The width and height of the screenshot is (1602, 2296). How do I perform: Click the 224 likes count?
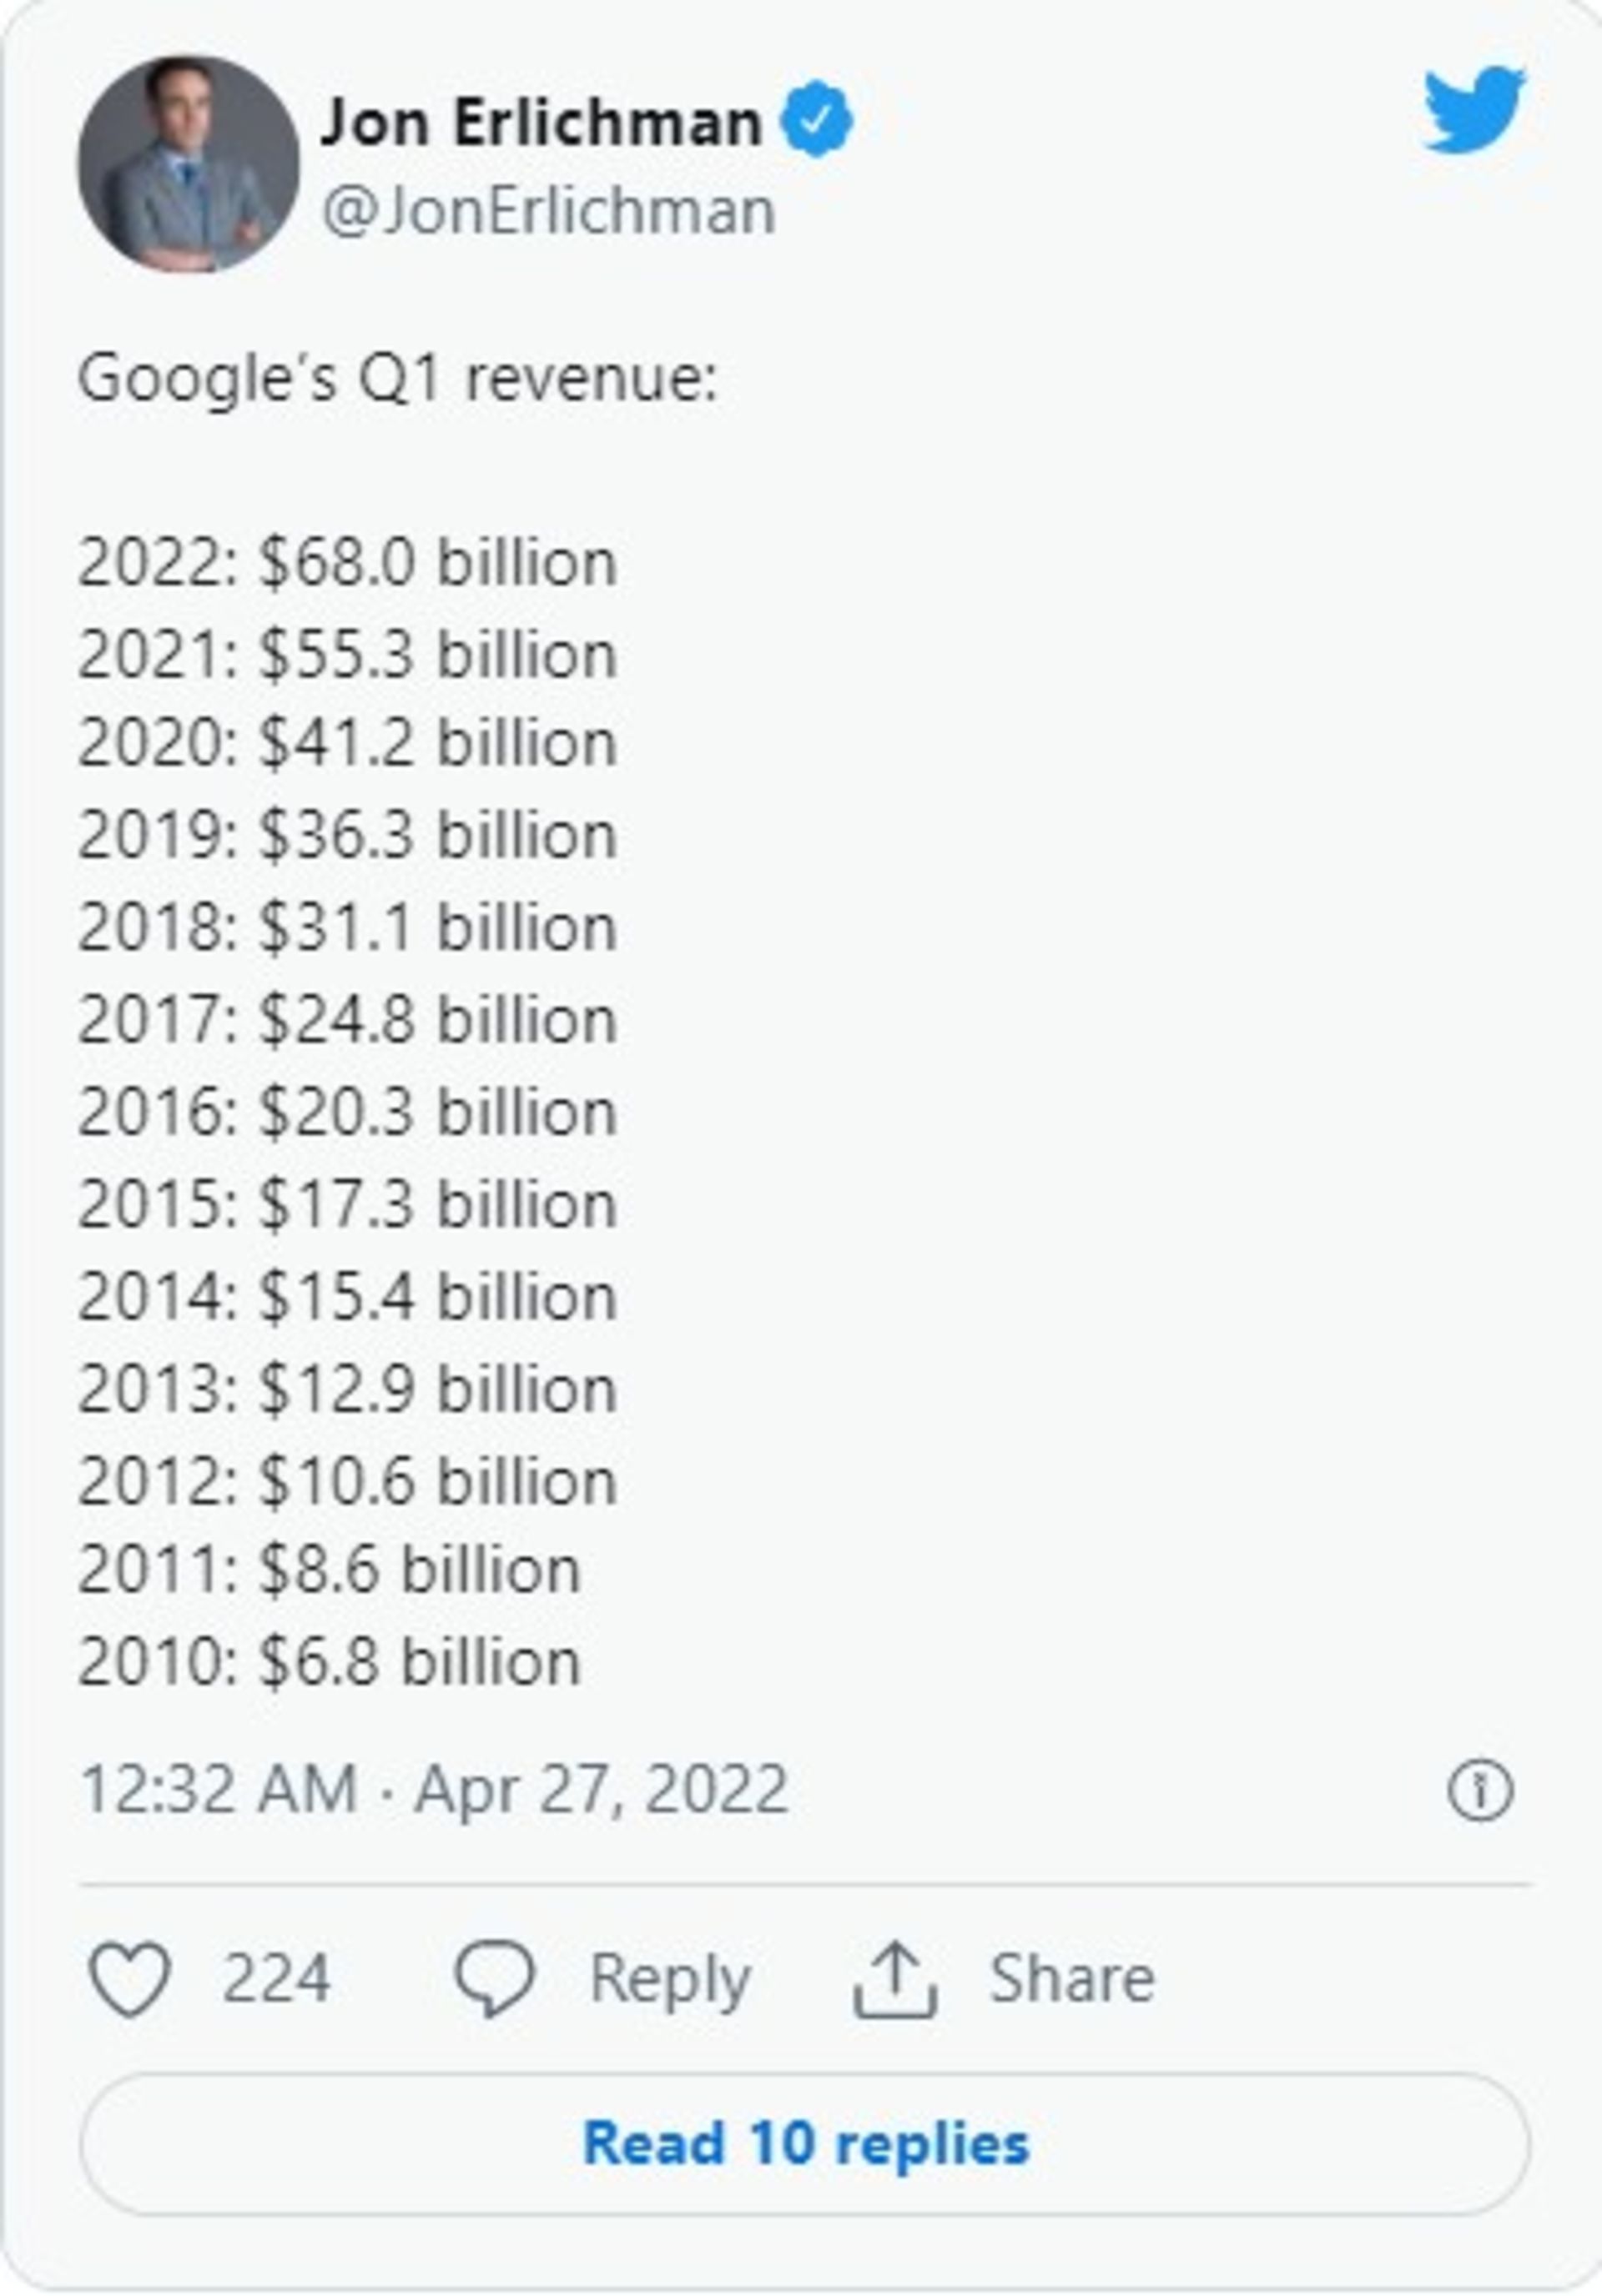coord(276,1978)
